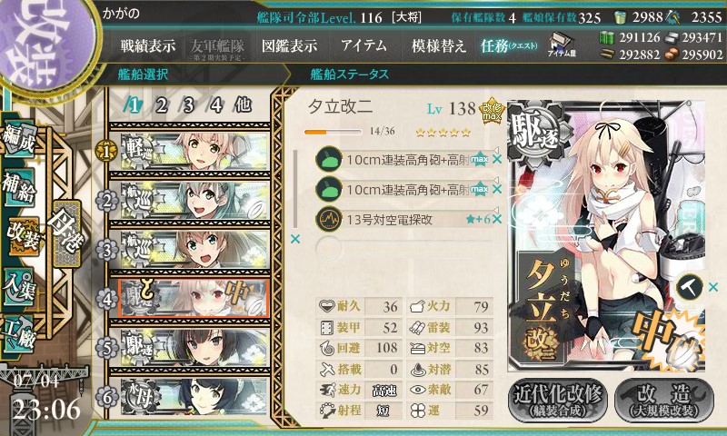Open the 任務 quest menu
This screenshot has height=436, width=727.
[509, 45]
